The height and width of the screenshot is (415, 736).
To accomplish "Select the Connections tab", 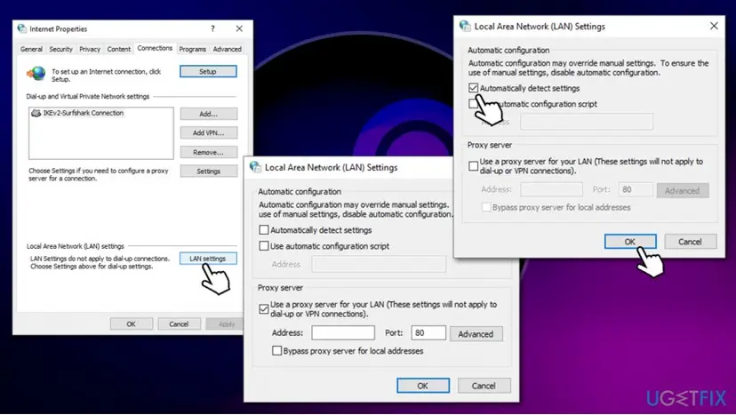I will pos(155,48).
